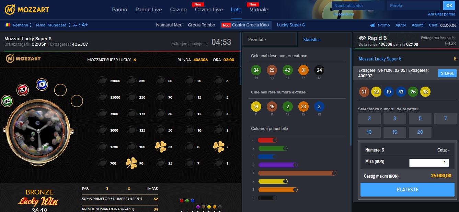This screenshot has height=212, width=459.
Task: Open Contra Grecia Kino game
Action: [x=246, y=25]
